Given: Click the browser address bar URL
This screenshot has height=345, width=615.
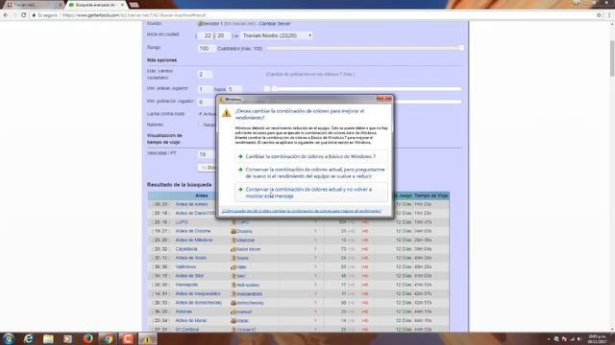Looking at the screenshot, I should click(135, 15).
